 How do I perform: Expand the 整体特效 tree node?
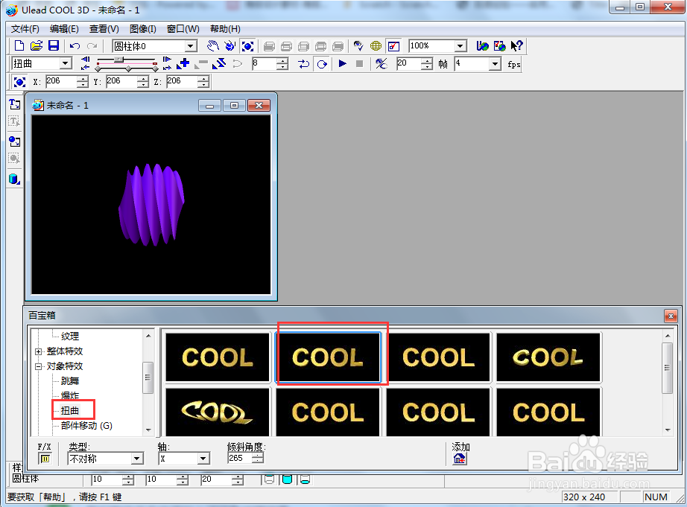39,351
